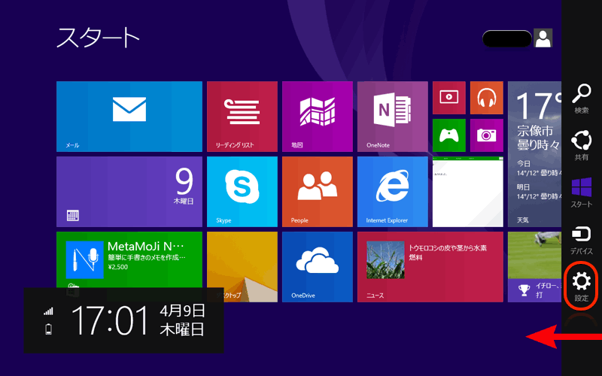The height and width of the screenshot is (376, 602).
Task: Open the small Camera tile
Action: (x=486, y=135)
